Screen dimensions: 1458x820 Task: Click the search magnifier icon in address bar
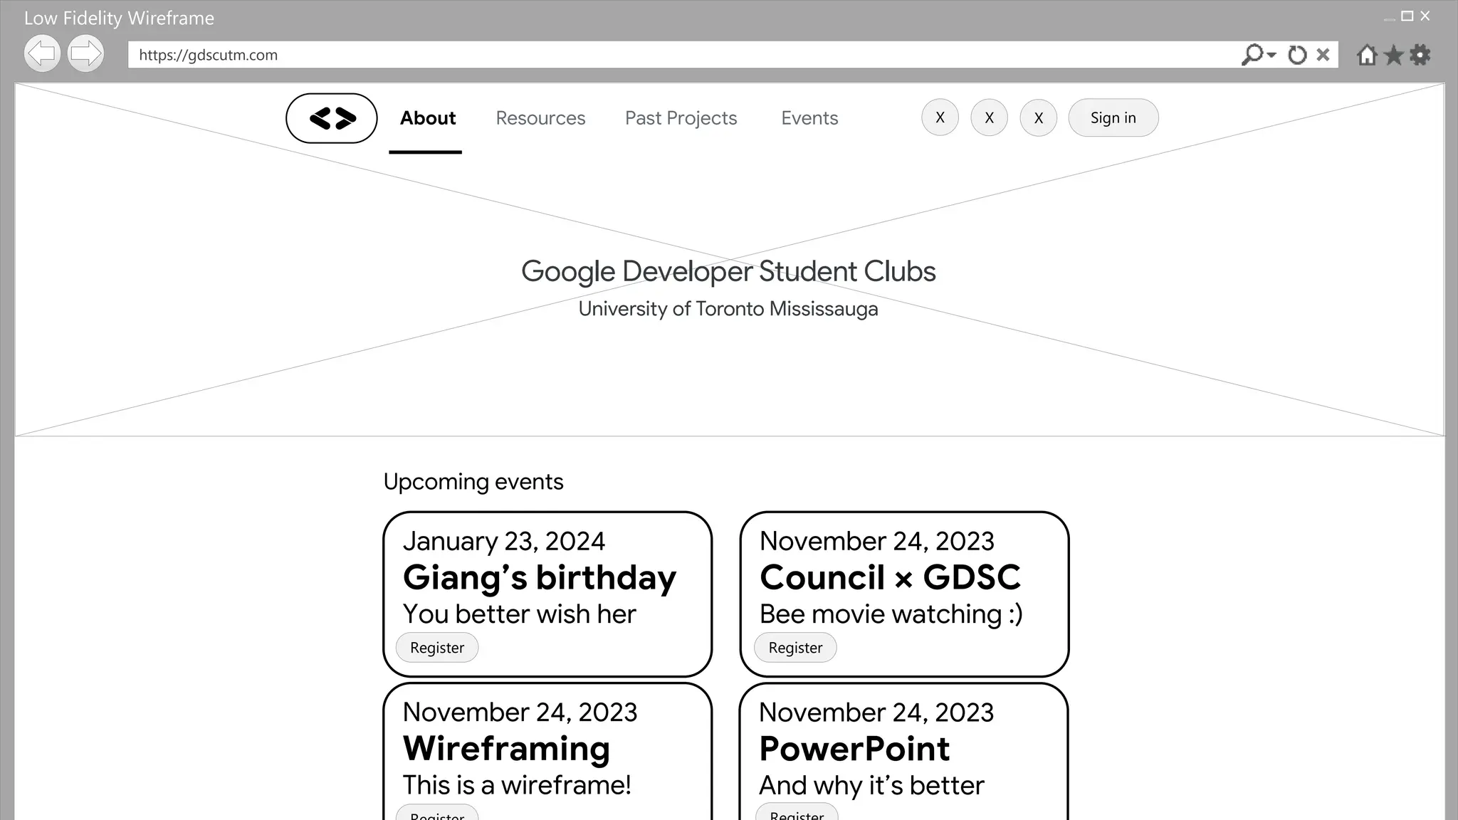1252,55
